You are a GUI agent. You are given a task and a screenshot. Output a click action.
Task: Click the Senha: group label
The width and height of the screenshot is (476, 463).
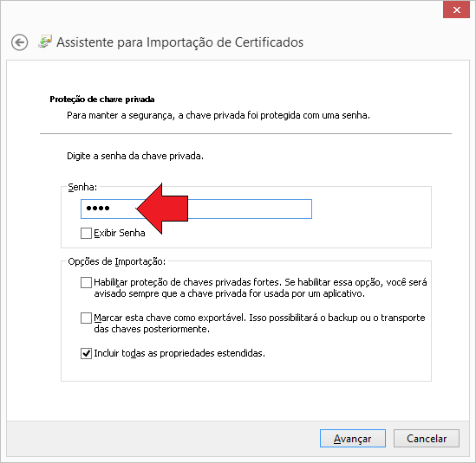[x=82, y=187]
